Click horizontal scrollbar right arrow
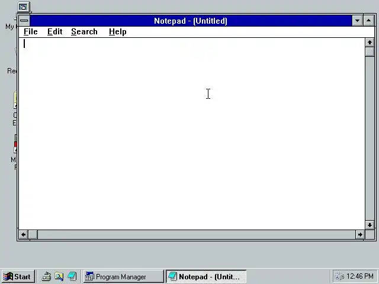The height and width of the screenshot is (284, 379). [x=360, y=234]
